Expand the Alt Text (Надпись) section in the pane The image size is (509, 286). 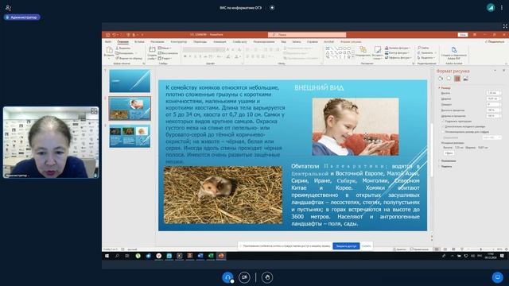[446, 166]
